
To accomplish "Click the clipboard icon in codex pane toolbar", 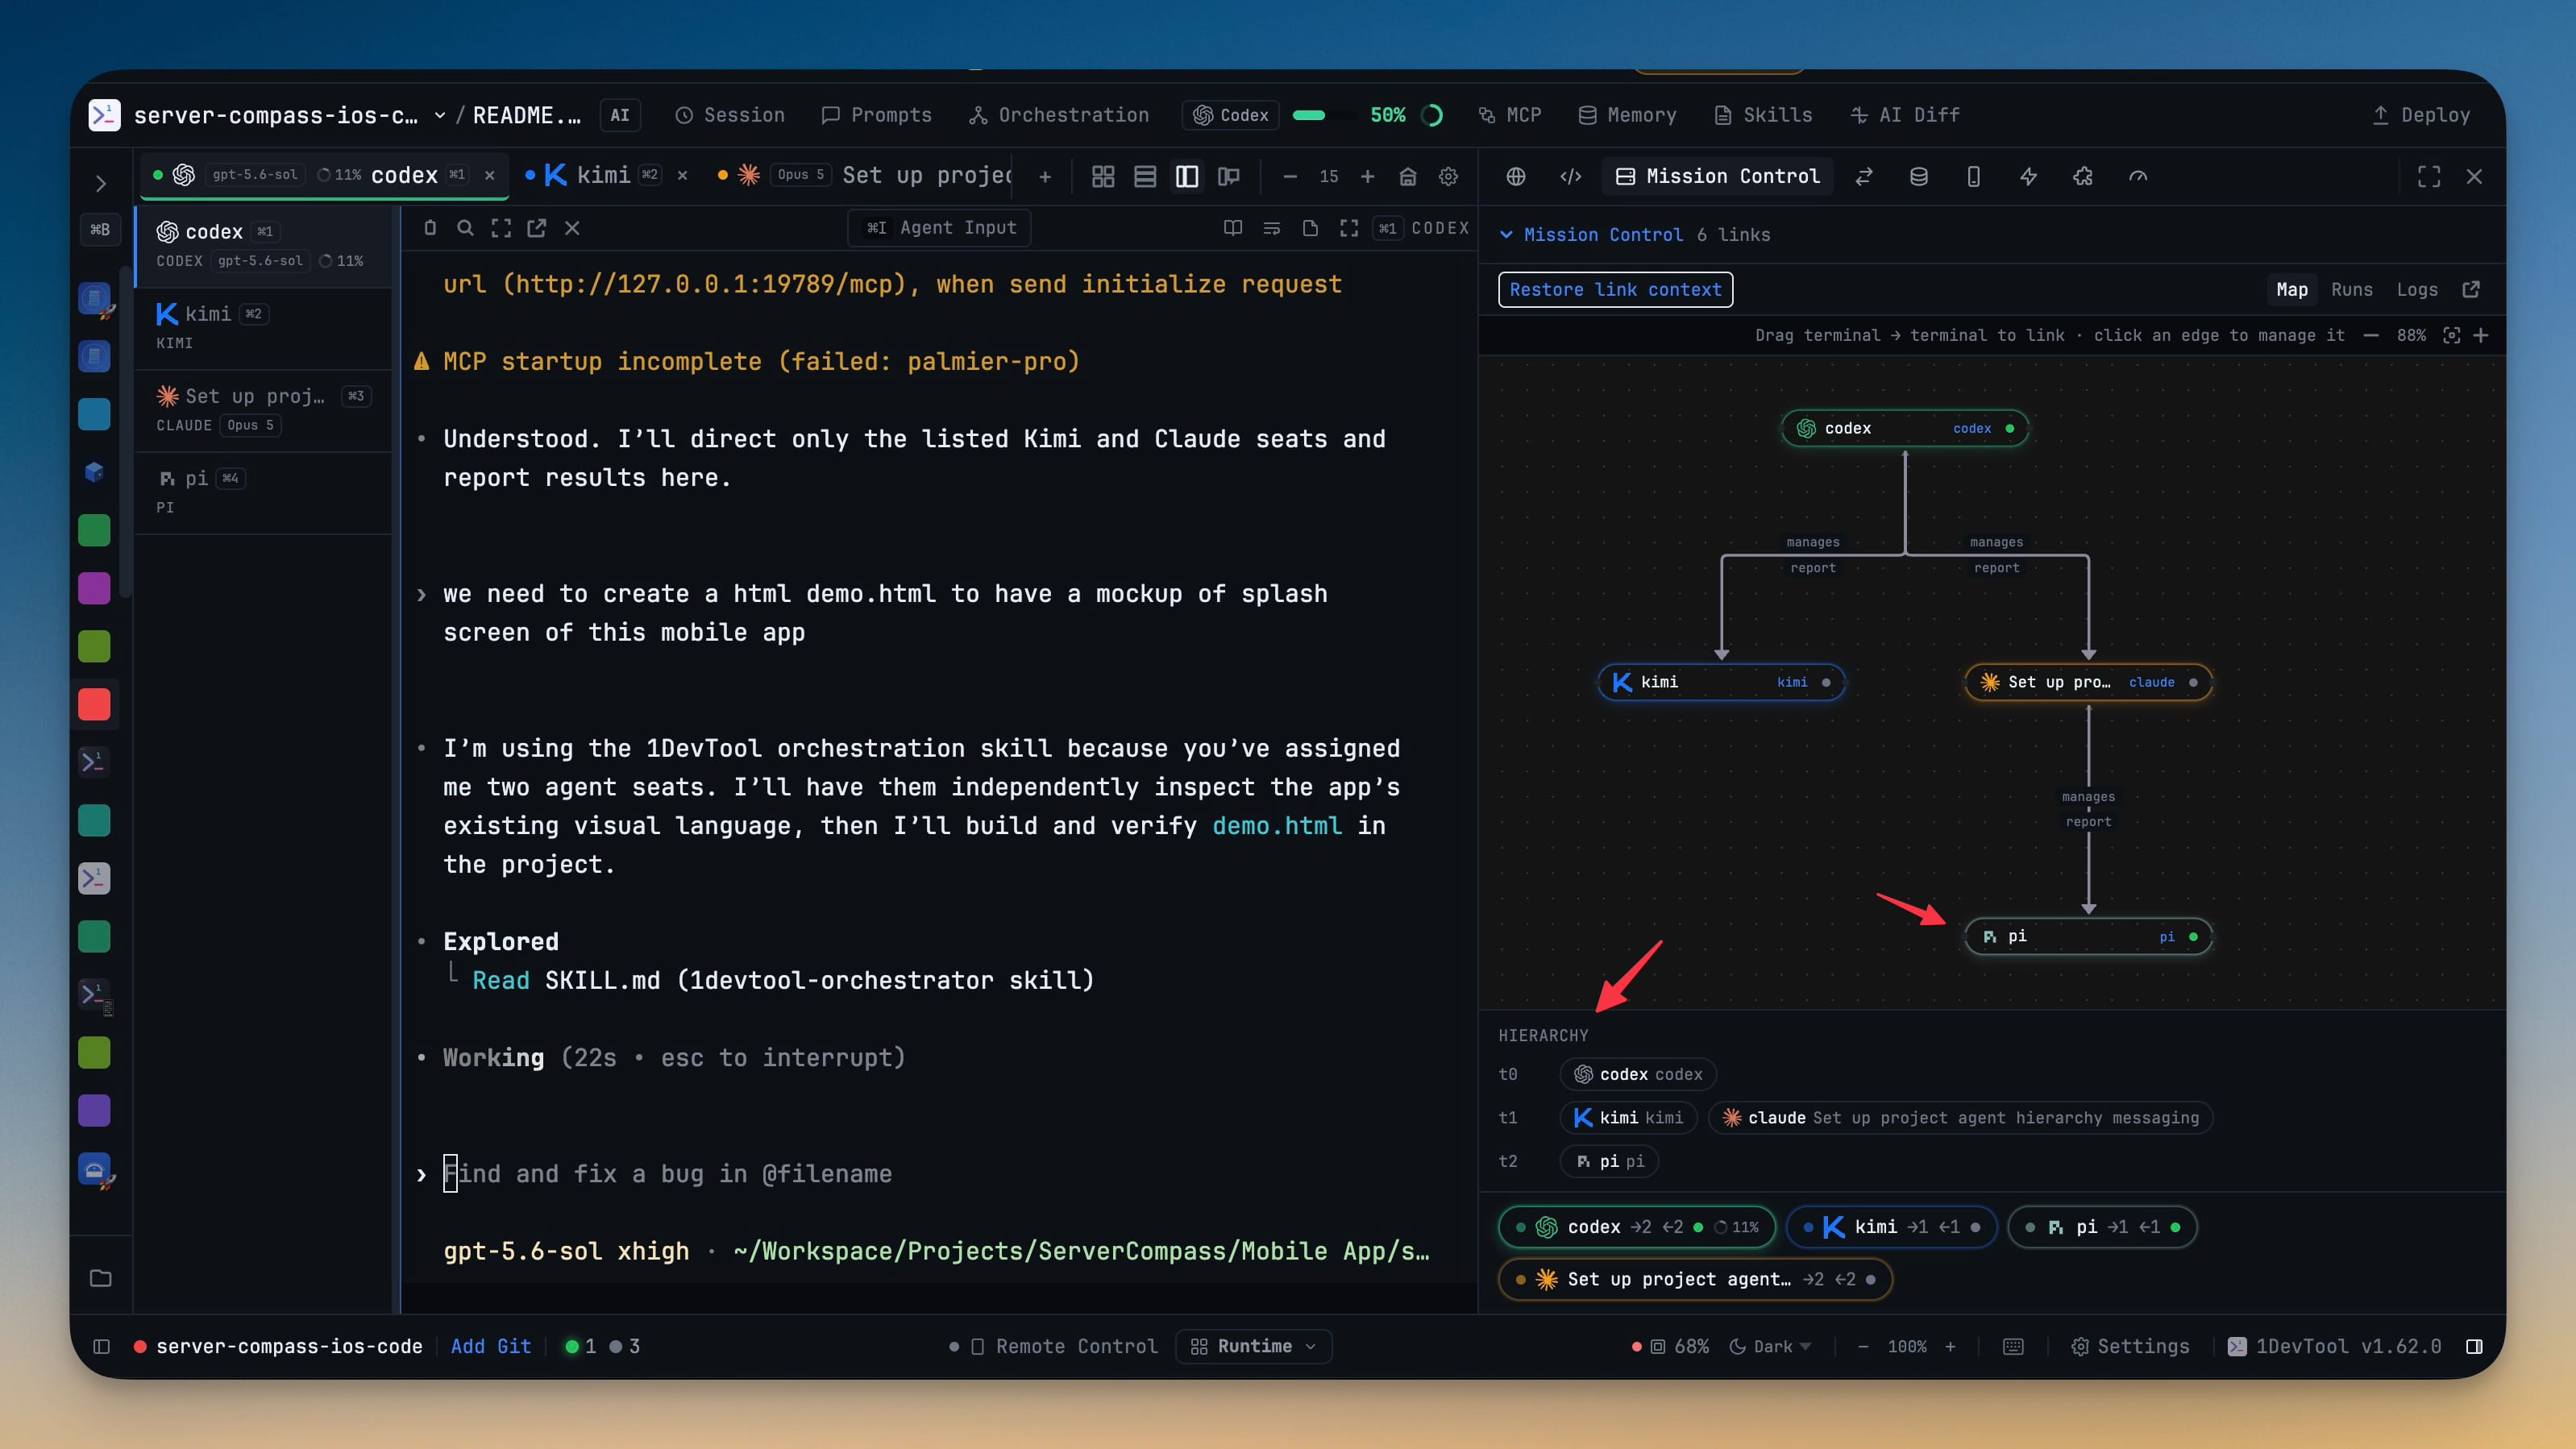I will [430, 228].
